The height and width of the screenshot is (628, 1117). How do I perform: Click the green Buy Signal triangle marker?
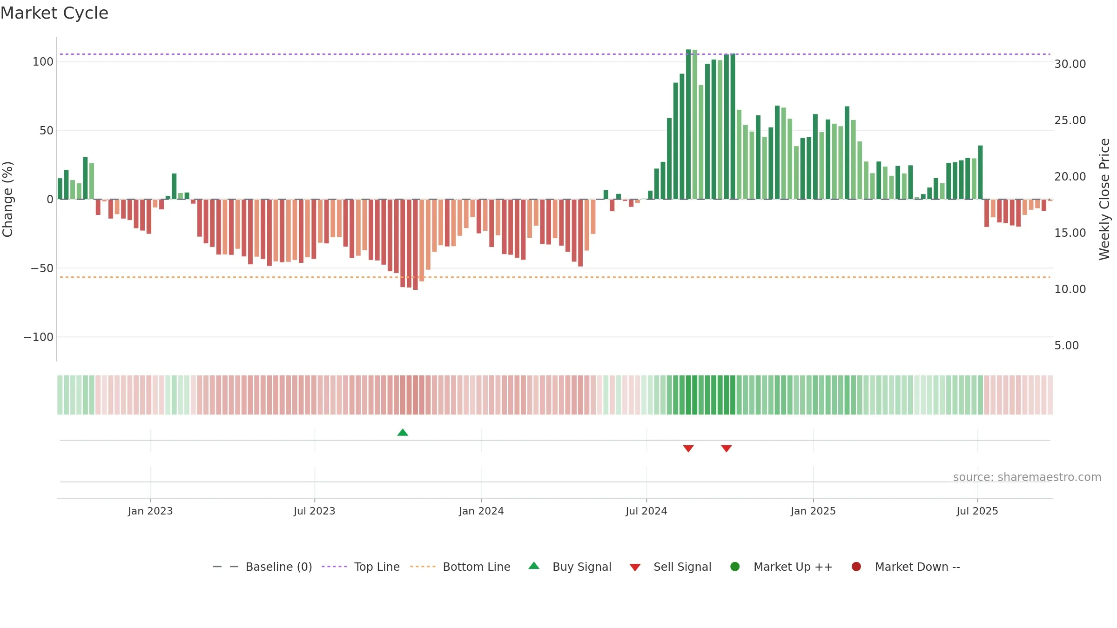(403, 433)
